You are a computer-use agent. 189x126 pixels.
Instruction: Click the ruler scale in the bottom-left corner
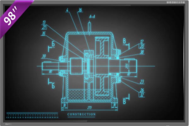pos(31,115)
